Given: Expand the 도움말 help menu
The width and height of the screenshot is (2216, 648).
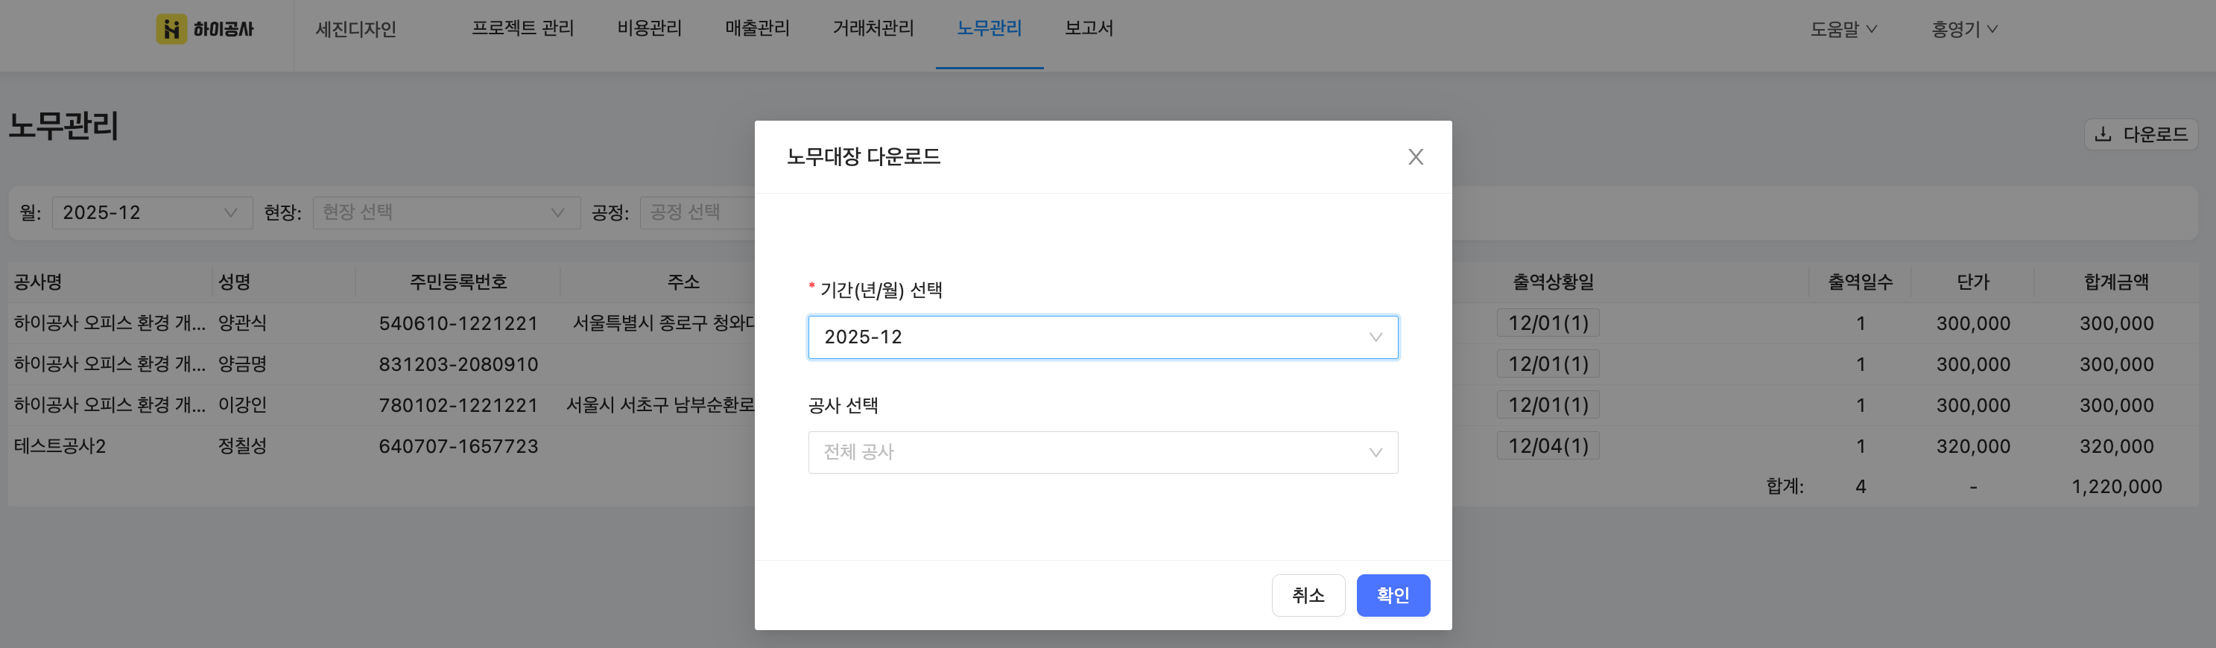Looking at the screenshot, I should (1843, 29).
